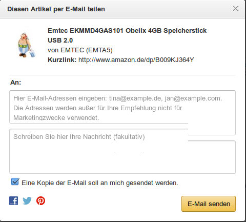Click the 'Diesen Artikel per E-Mail teilen' heading
Image resolution: width=246 pixels, height=222 pixels.
56,9
